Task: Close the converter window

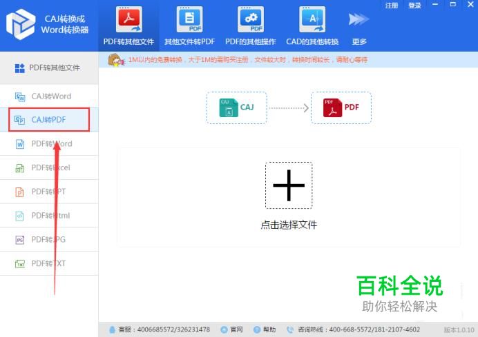Action: (470, 5)
